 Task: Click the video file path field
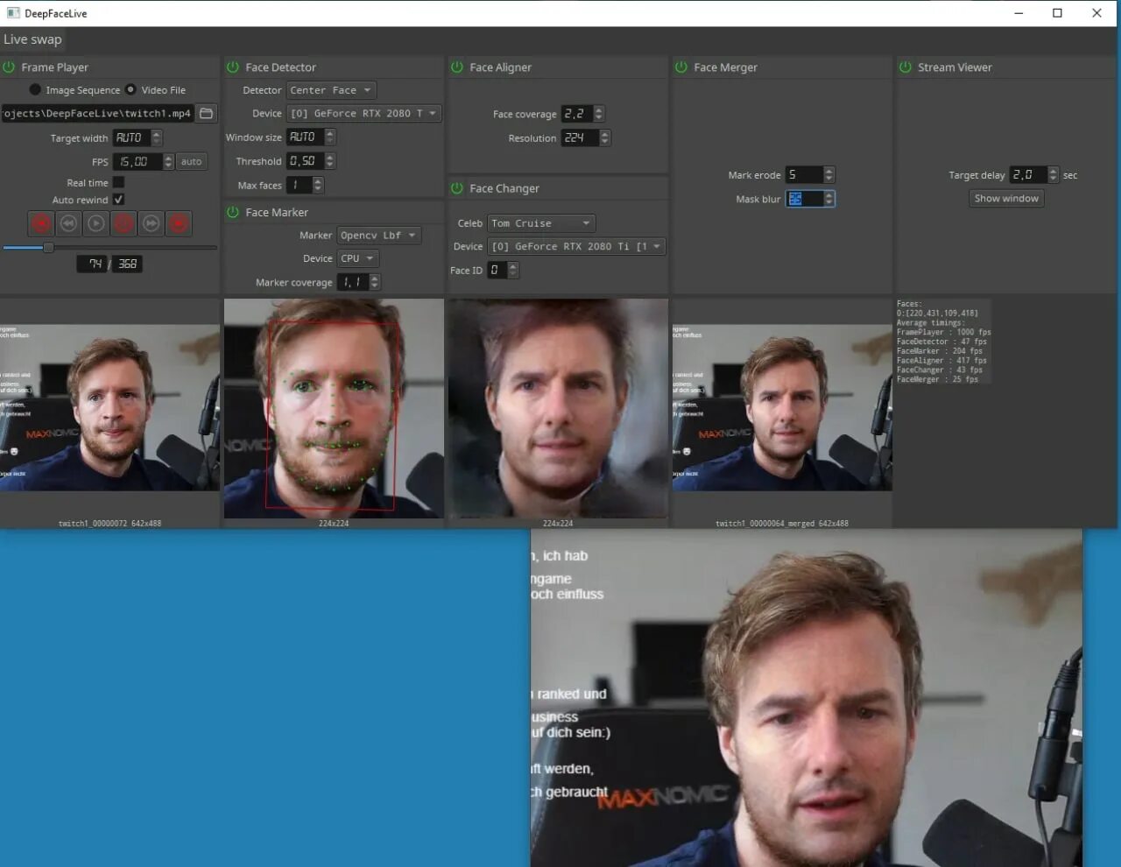coord(97,114)
